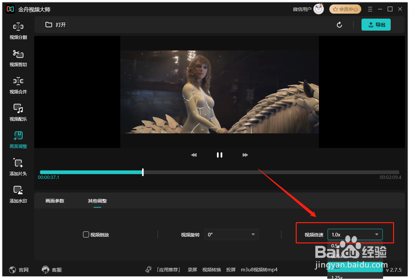Select the highlighted 1.0x speed option
410x279 pixels.
[355, 267]
